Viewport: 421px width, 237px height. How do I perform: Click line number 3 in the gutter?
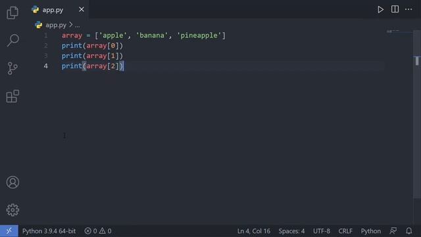(46, 56)
